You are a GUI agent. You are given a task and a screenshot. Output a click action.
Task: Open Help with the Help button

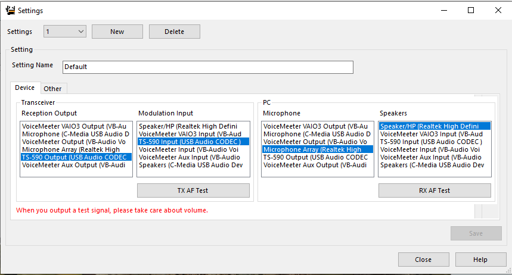coord(480,260)
